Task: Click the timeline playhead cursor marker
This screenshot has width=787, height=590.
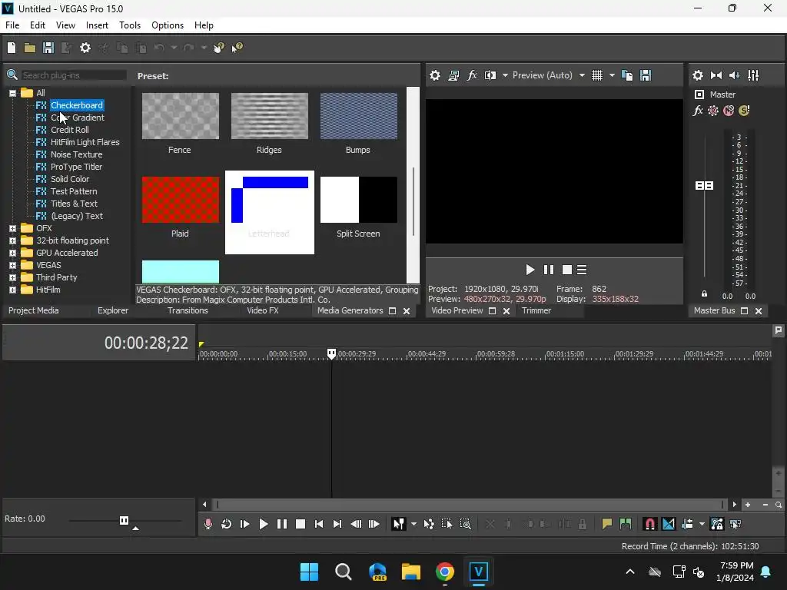Action: coord(331,353)
